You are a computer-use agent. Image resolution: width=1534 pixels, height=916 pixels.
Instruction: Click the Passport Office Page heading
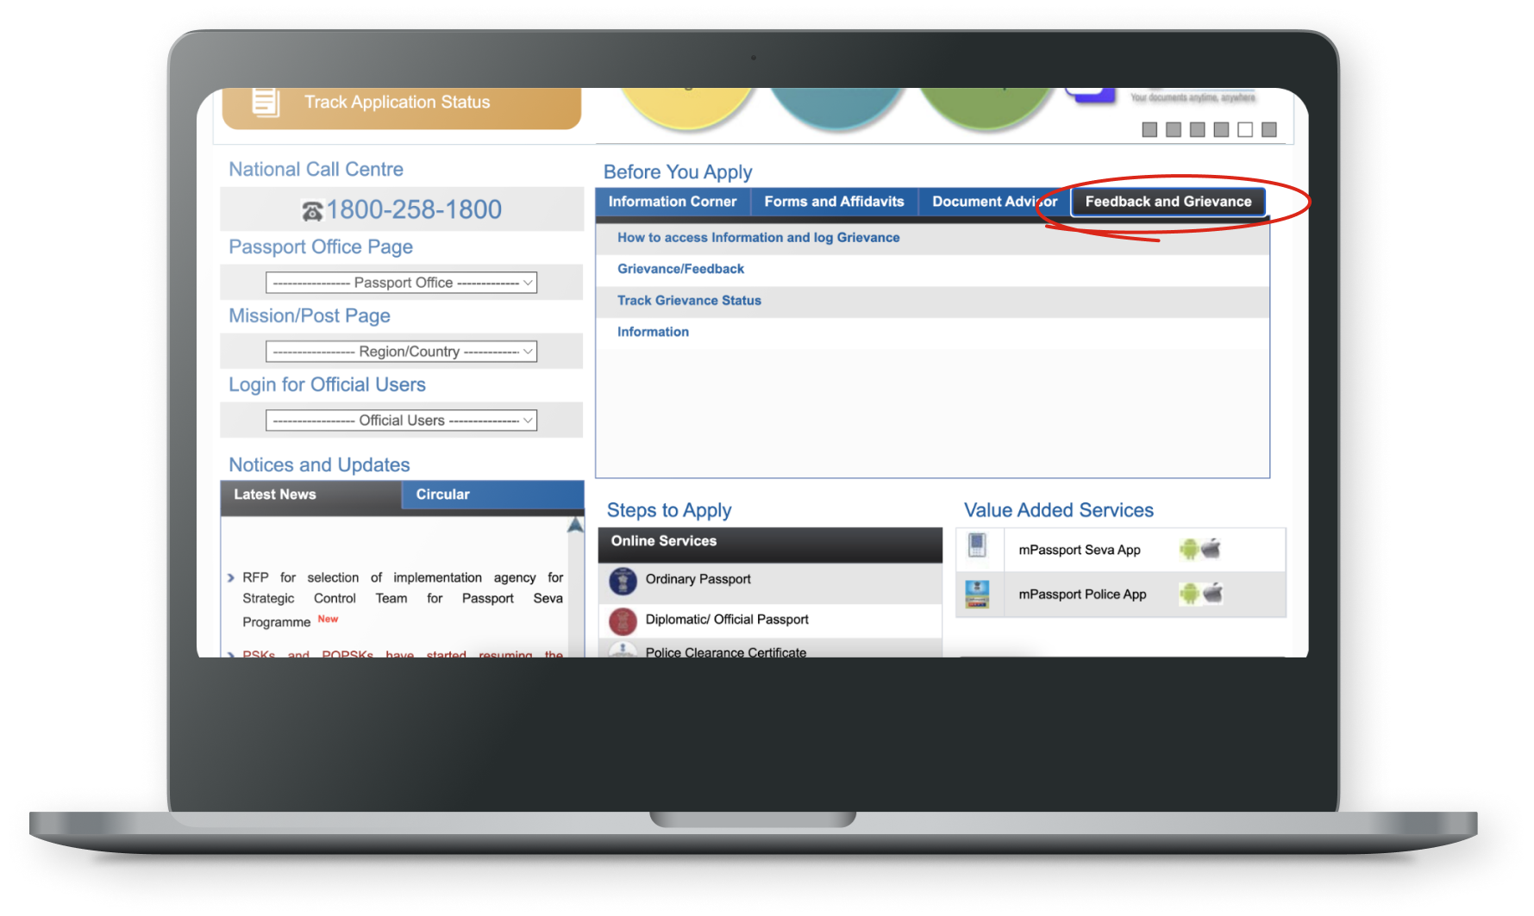click(x=321, y=247)
